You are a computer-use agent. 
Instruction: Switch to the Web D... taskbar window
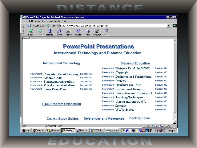(x=39, y=131)
